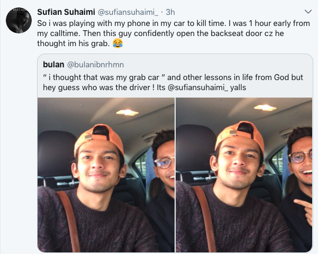Click the @bulanibnrhmn handle
The width and height of the screenshot is (318, 254).
96,65
